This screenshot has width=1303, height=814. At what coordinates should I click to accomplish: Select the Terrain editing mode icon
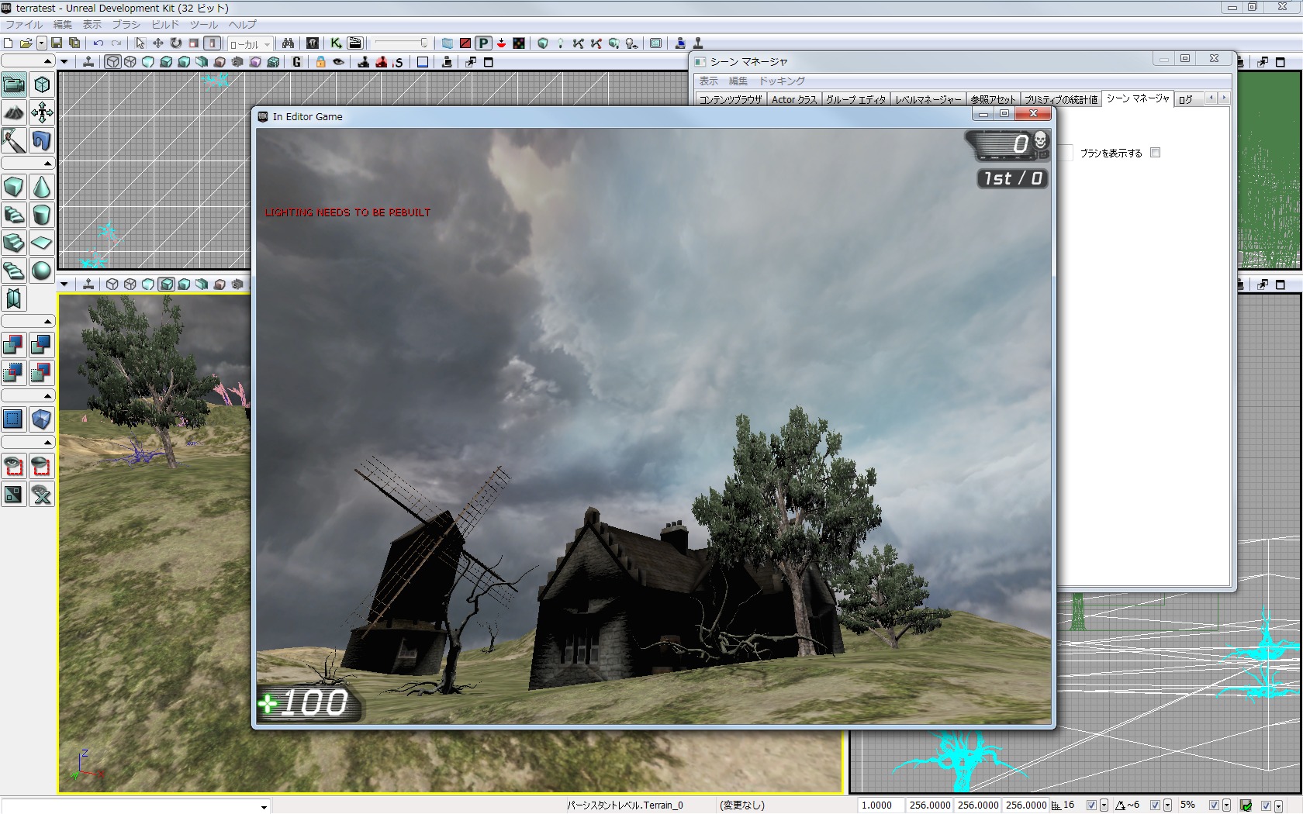tap(14, 112)
